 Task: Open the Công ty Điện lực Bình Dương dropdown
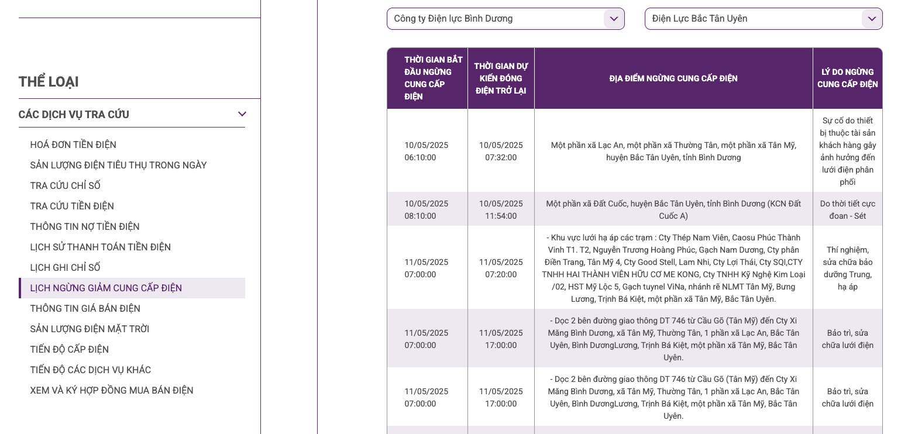click(x=497, y=19)
